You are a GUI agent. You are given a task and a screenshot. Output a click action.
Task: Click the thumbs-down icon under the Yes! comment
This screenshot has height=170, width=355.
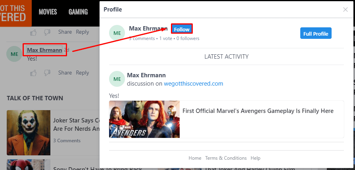coord(47,73)
